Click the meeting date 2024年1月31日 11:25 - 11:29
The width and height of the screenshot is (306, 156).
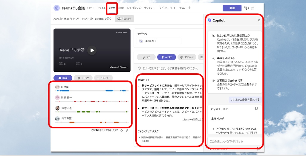[x=71, y=19]
